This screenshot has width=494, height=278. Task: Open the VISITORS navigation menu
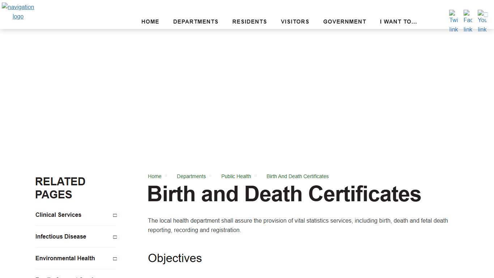(295, 22)
